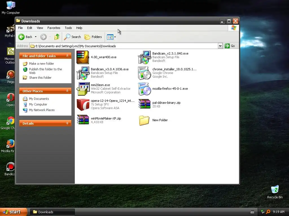
Task: Click the Share this folder icon
Action: pyautogui.click(x=25, y=78)
